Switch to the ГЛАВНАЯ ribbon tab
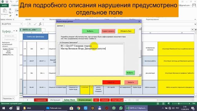 pos(15,6)
